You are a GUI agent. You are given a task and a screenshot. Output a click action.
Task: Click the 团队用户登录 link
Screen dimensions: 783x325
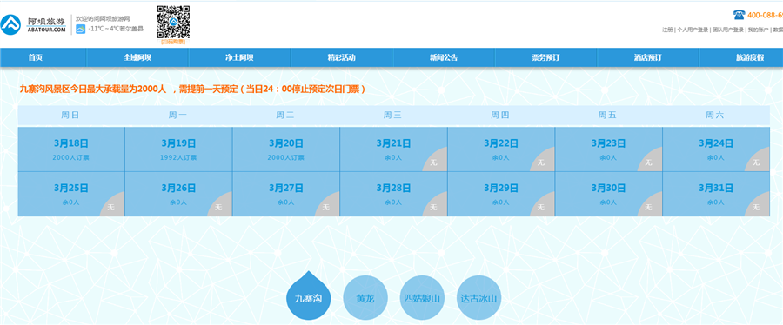727,30
